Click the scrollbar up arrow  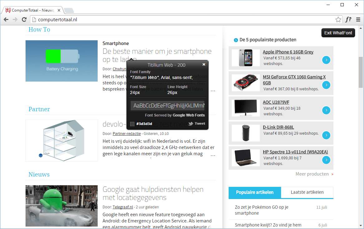361,28
